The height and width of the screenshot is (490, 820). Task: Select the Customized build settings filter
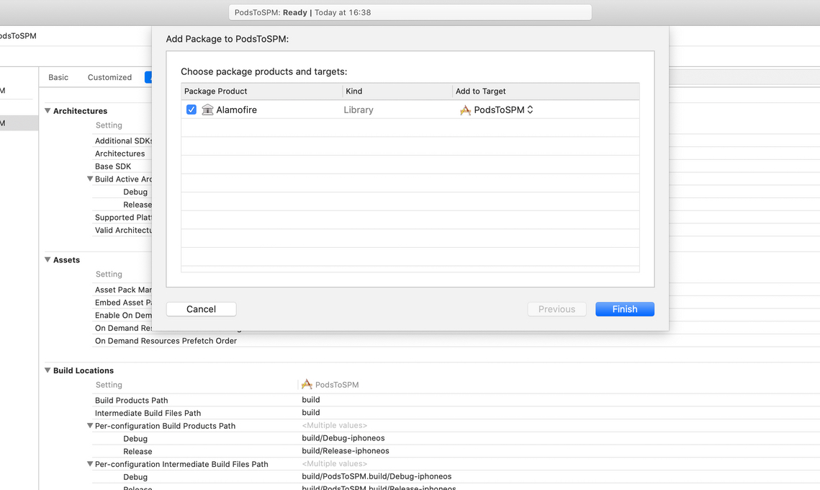point(110,77)
